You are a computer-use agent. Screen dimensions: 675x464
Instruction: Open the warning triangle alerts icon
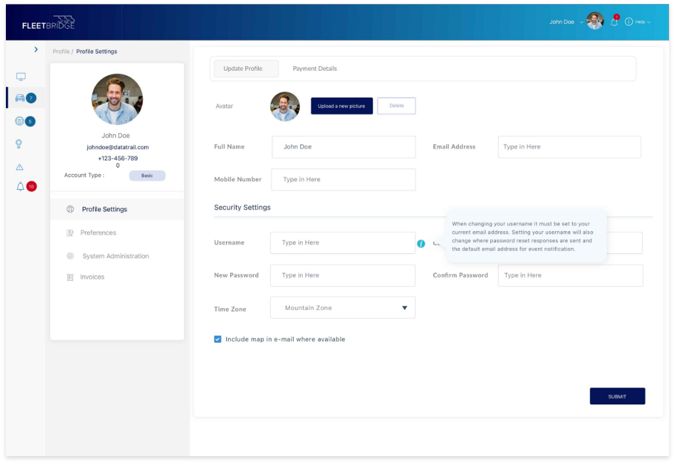click(x=20, y=168)
